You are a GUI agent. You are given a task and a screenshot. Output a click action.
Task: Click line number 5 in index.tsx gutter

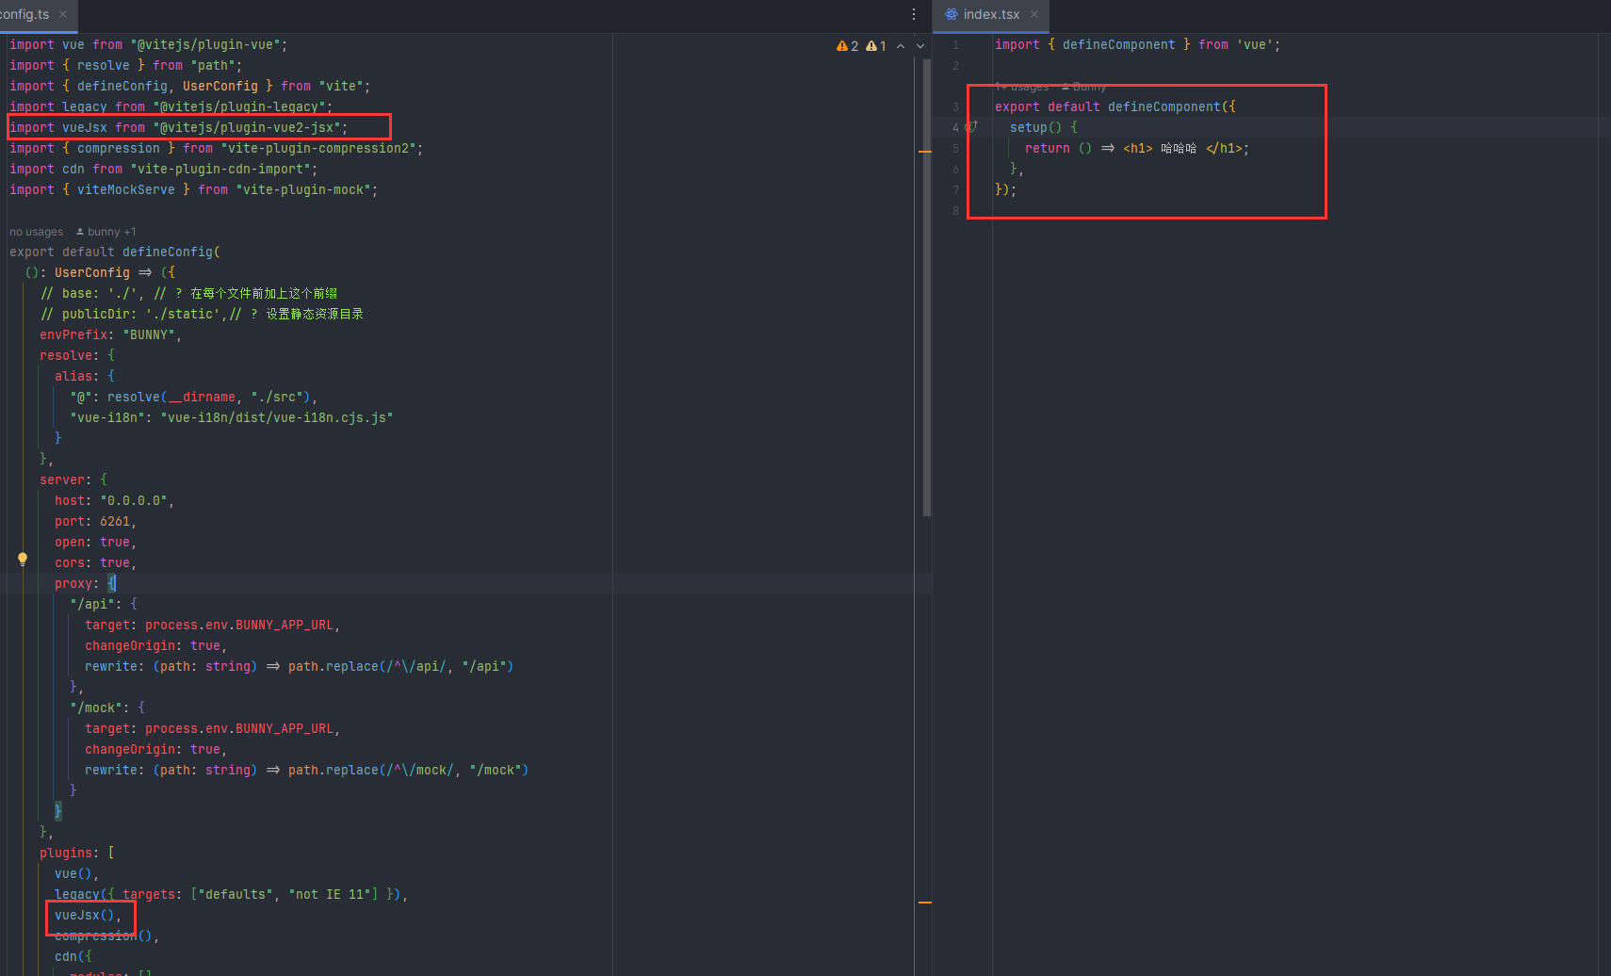955,149
